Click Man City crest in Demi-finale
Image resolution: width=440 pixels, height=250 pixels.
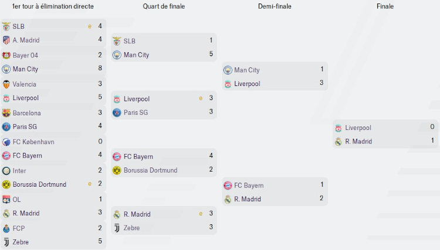228,70
